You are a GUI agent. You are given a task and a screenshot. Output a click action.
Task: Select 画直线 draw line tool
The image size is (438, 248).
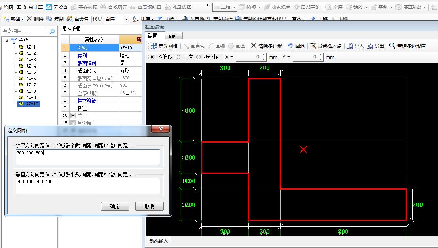coord(194,46)
